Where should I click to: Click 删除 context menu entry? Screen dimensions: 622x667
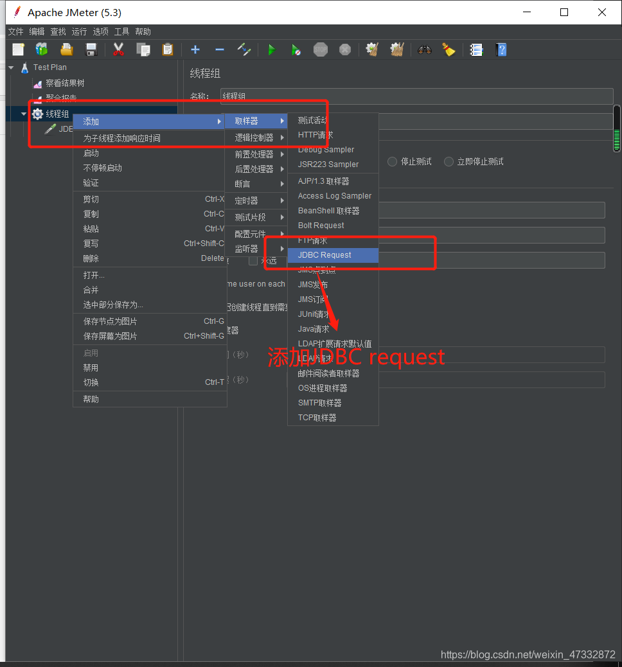[x=150, y=258]
